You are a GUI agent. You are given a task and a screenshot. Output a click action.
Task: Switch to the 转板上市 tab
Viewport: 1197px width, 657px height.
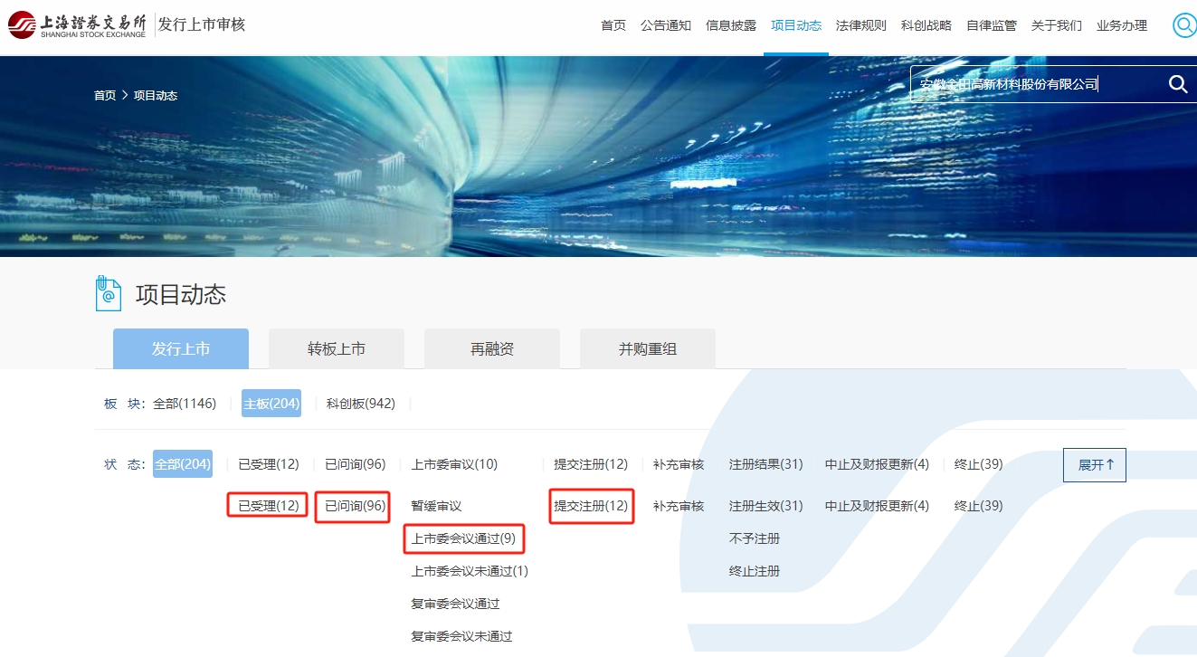(x=337, y=348)
